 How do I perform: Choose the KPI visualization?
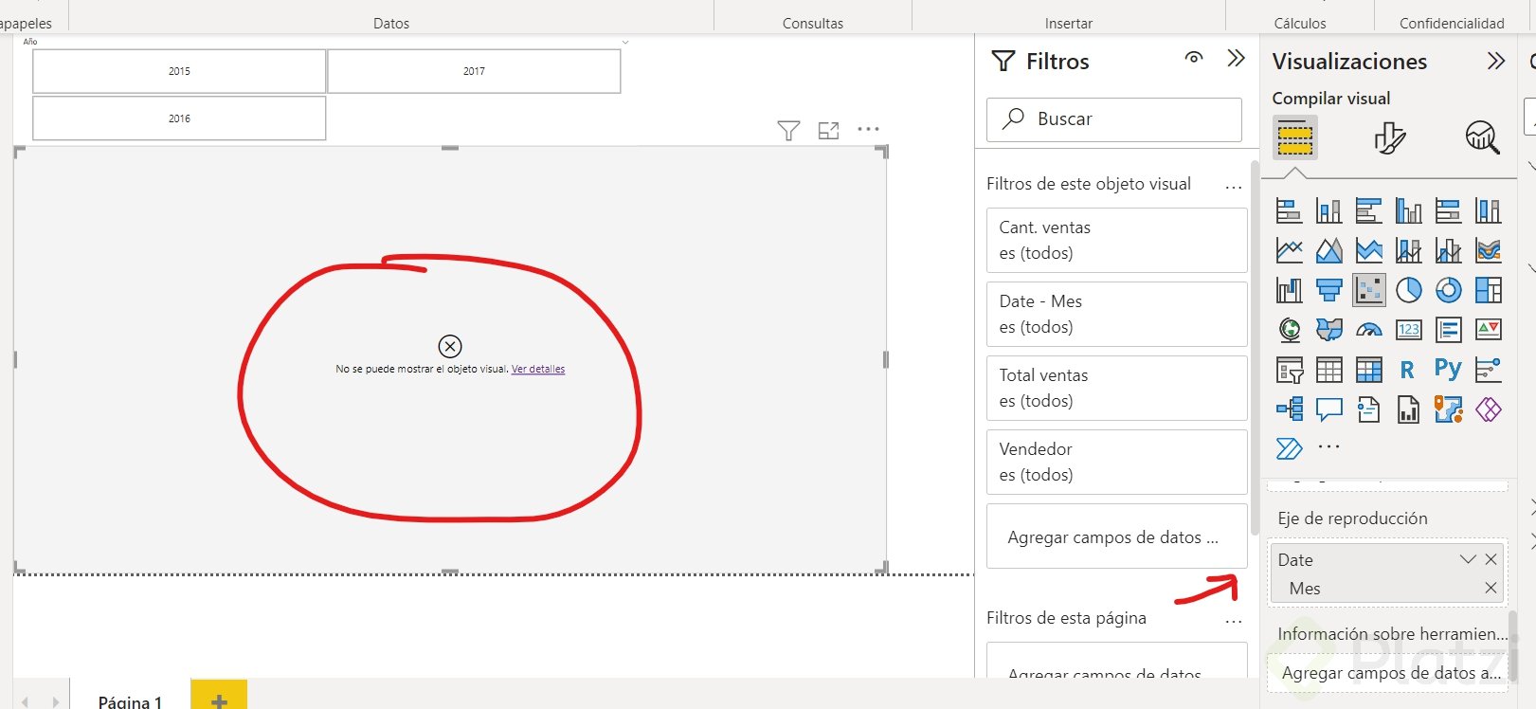click(1488, 330)
